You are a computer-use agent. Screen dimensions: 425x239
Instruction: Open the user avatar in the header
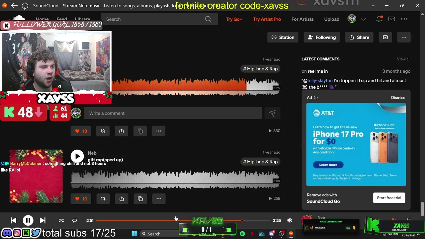[352, 19]
